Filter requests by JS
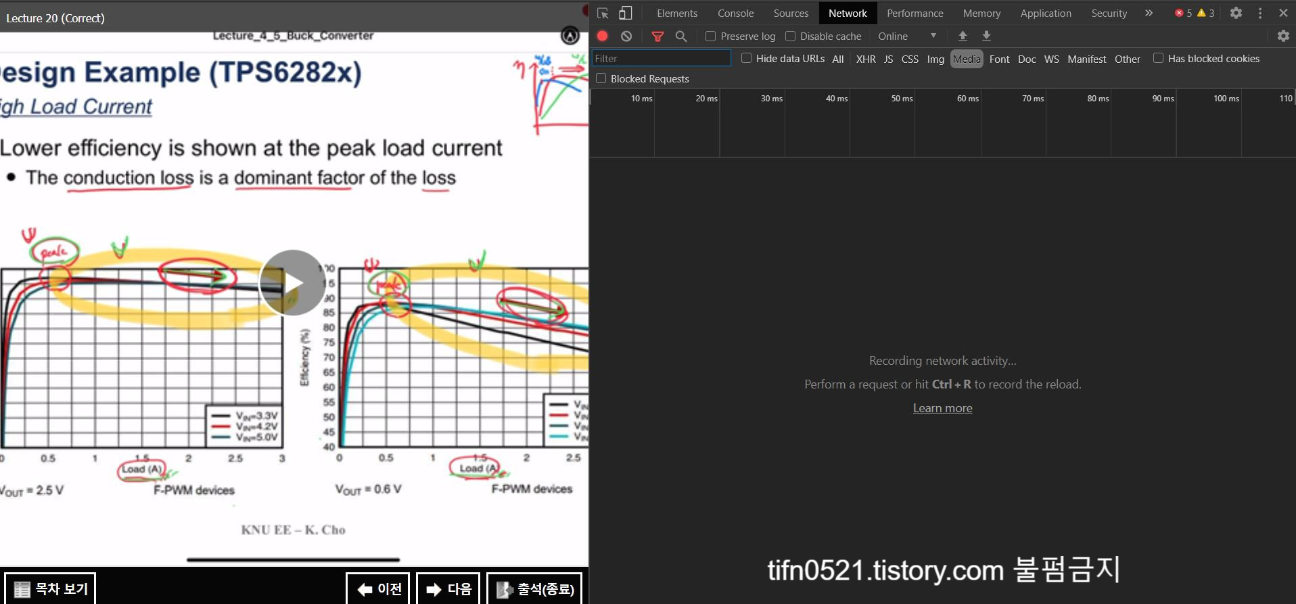1296x604 pixels. [x=888, y=59]
